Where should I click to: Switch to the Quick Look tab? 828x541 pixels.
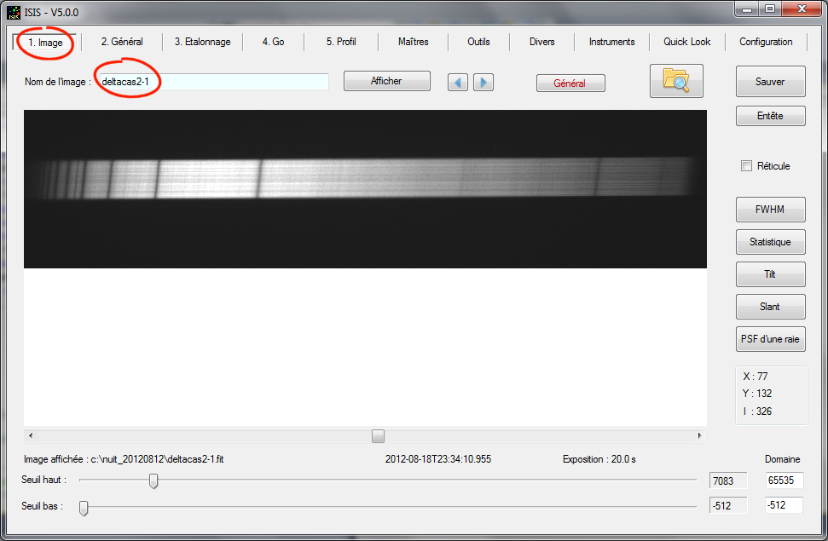click(x=687, y=42)
